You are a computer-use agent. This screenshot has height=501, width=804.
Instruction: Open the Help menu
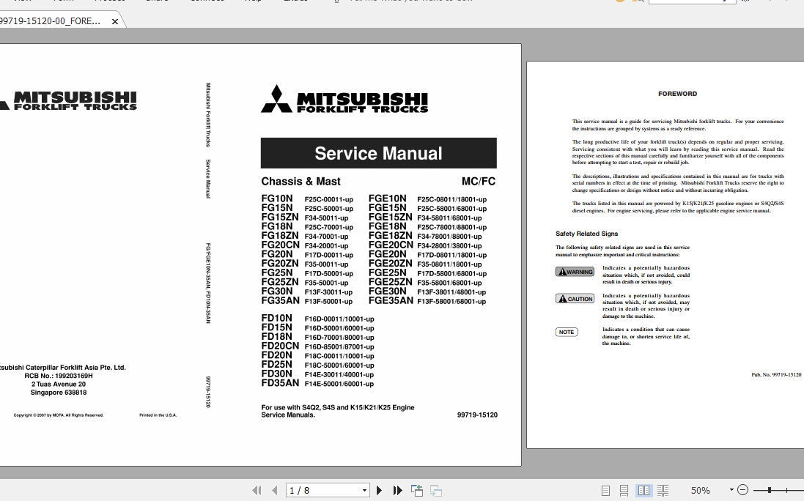[x=253, y=1]
